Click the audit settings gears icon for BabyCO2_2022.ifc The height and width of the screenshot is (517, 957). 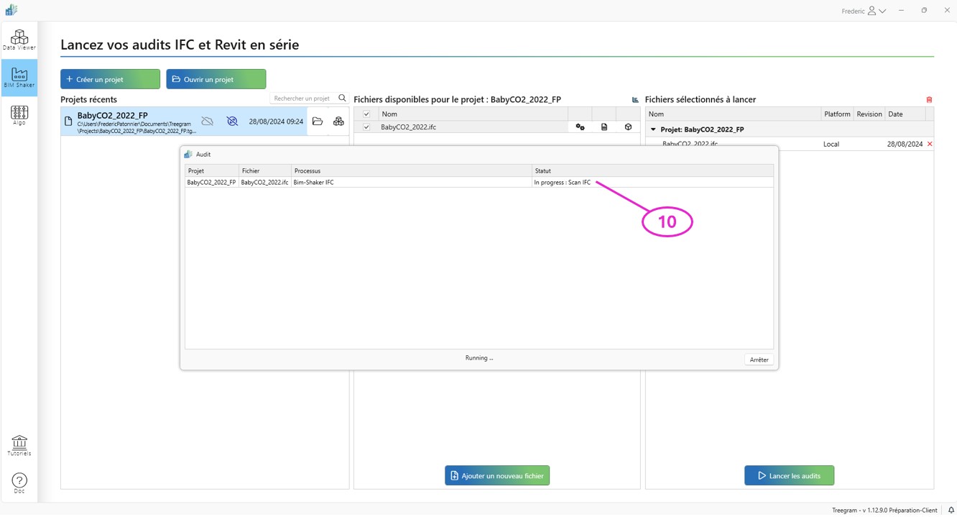coord(580,127)
